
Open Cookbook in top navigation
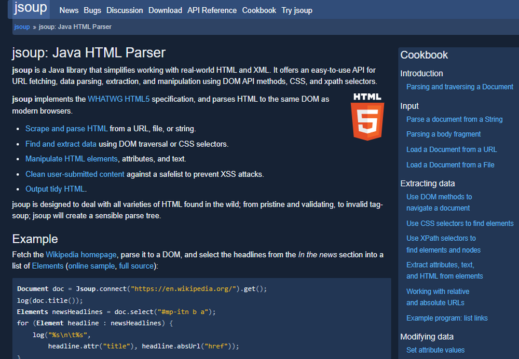(259, 10)
